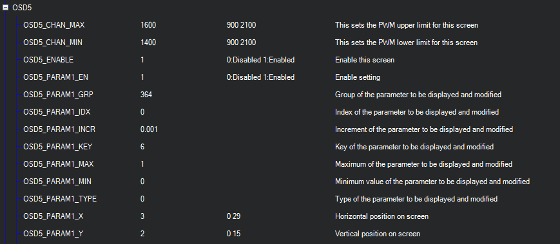Viewport: 560px width, 244px height.
Task: Click the OSD5_PARAM1_KEY value 6
Action: [x=142, y=147]
